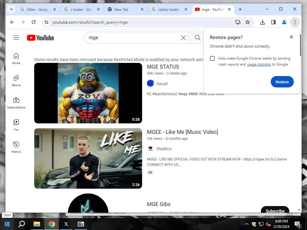Open the MGE Gibs channel avatar
The image size is (307, 230).
pos(88,203)
